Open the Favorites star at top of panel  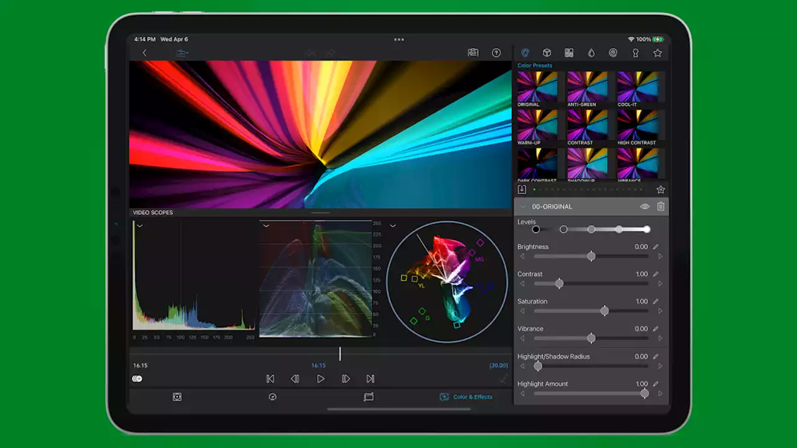point(658,53)
